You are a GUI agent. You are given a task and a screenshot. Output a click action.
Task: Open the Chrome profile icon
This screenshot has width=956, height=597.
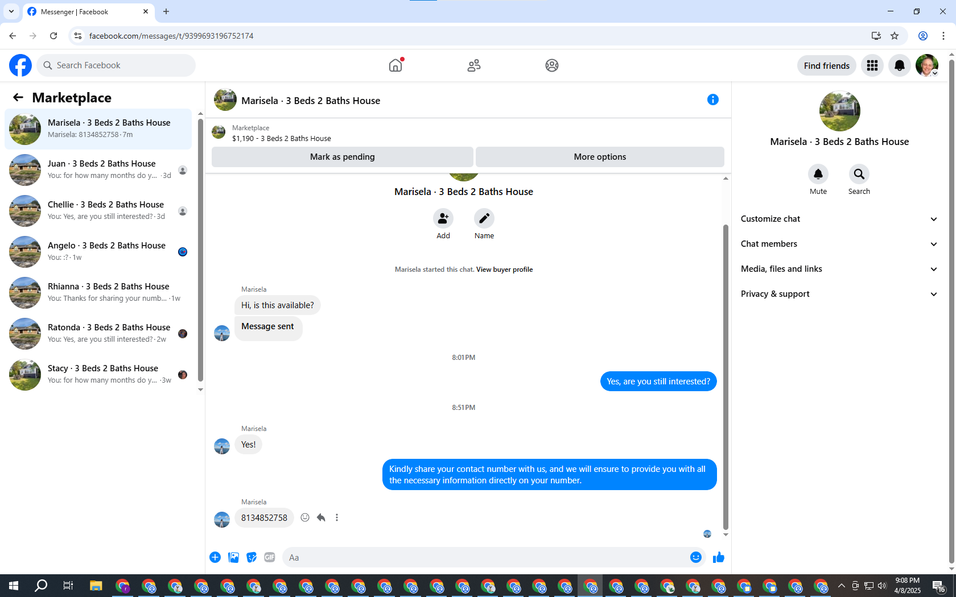tap(923, 36)
